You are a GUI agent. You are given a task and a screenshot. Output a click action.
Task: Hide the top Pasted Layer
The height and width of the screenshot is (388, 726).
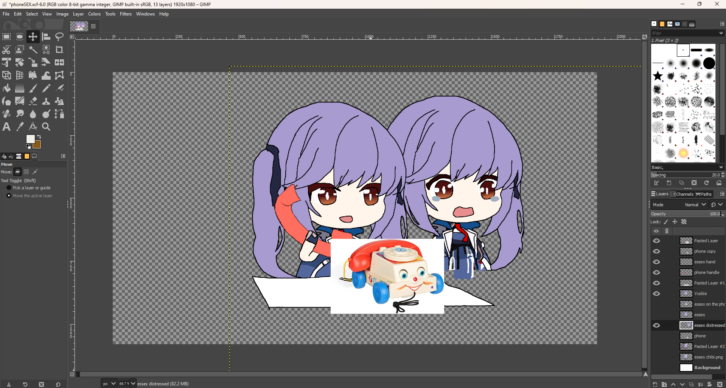(x=656, y=241)
